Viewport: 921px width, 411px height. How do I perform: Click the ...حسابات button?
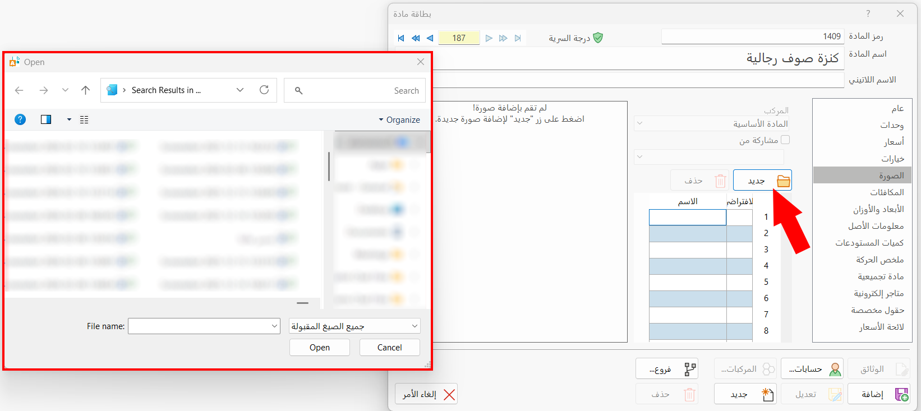pos(812,369)
